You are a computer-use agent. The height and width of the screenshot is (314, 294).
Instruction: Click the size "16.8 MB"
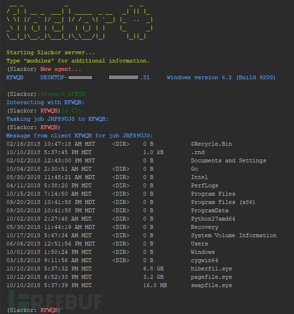pos(155,285)
